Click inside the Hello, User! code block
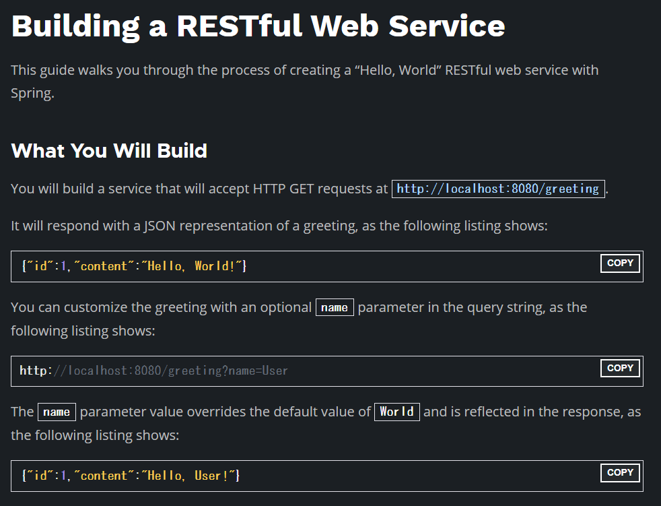 tap(404, 476)
